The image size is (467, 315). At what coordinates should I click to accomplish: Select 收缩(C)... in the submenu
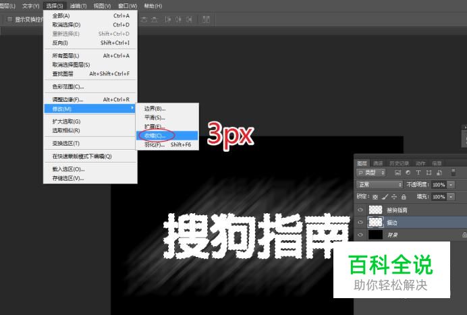tap(167, 136)
